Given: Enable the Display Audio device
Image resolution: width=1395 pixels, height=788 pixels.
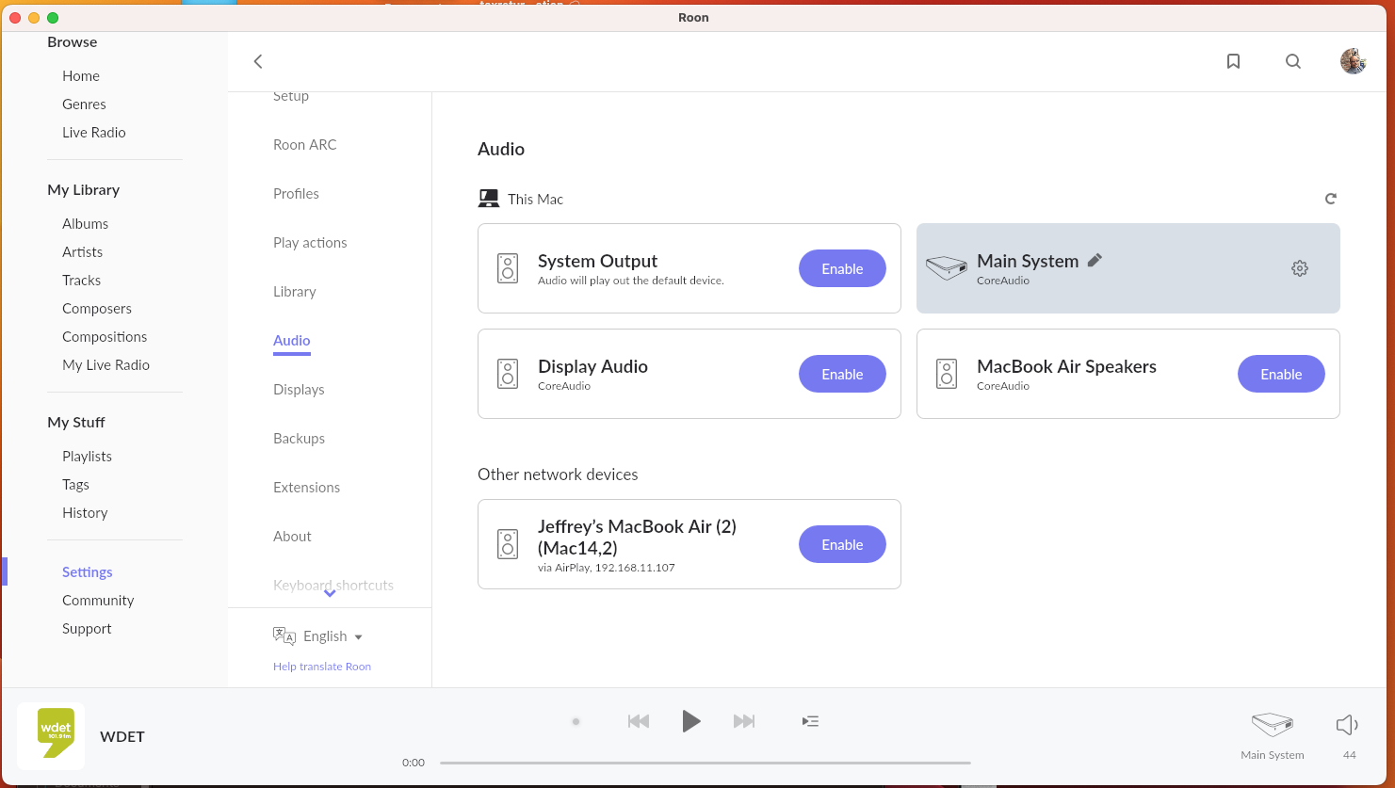Looking at the screenshot, I should click(842, 374).
